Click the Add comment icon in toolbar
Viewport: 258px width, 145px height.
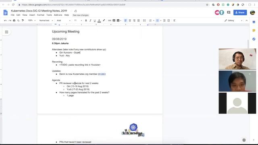[114, 21]
